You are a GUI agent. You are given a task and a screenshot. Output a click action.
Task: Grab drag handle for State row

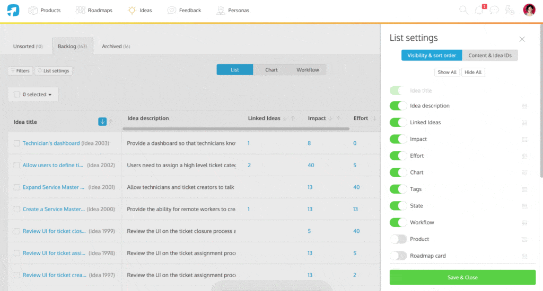click(524, 206)
